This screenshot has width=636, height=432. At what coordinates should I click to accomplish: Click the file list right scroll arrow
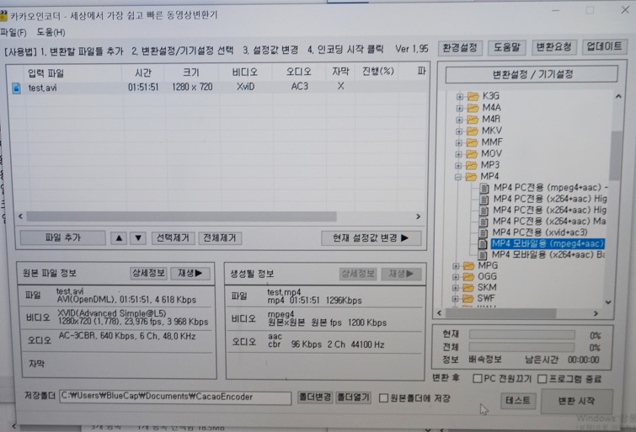[x=418, y=216]
